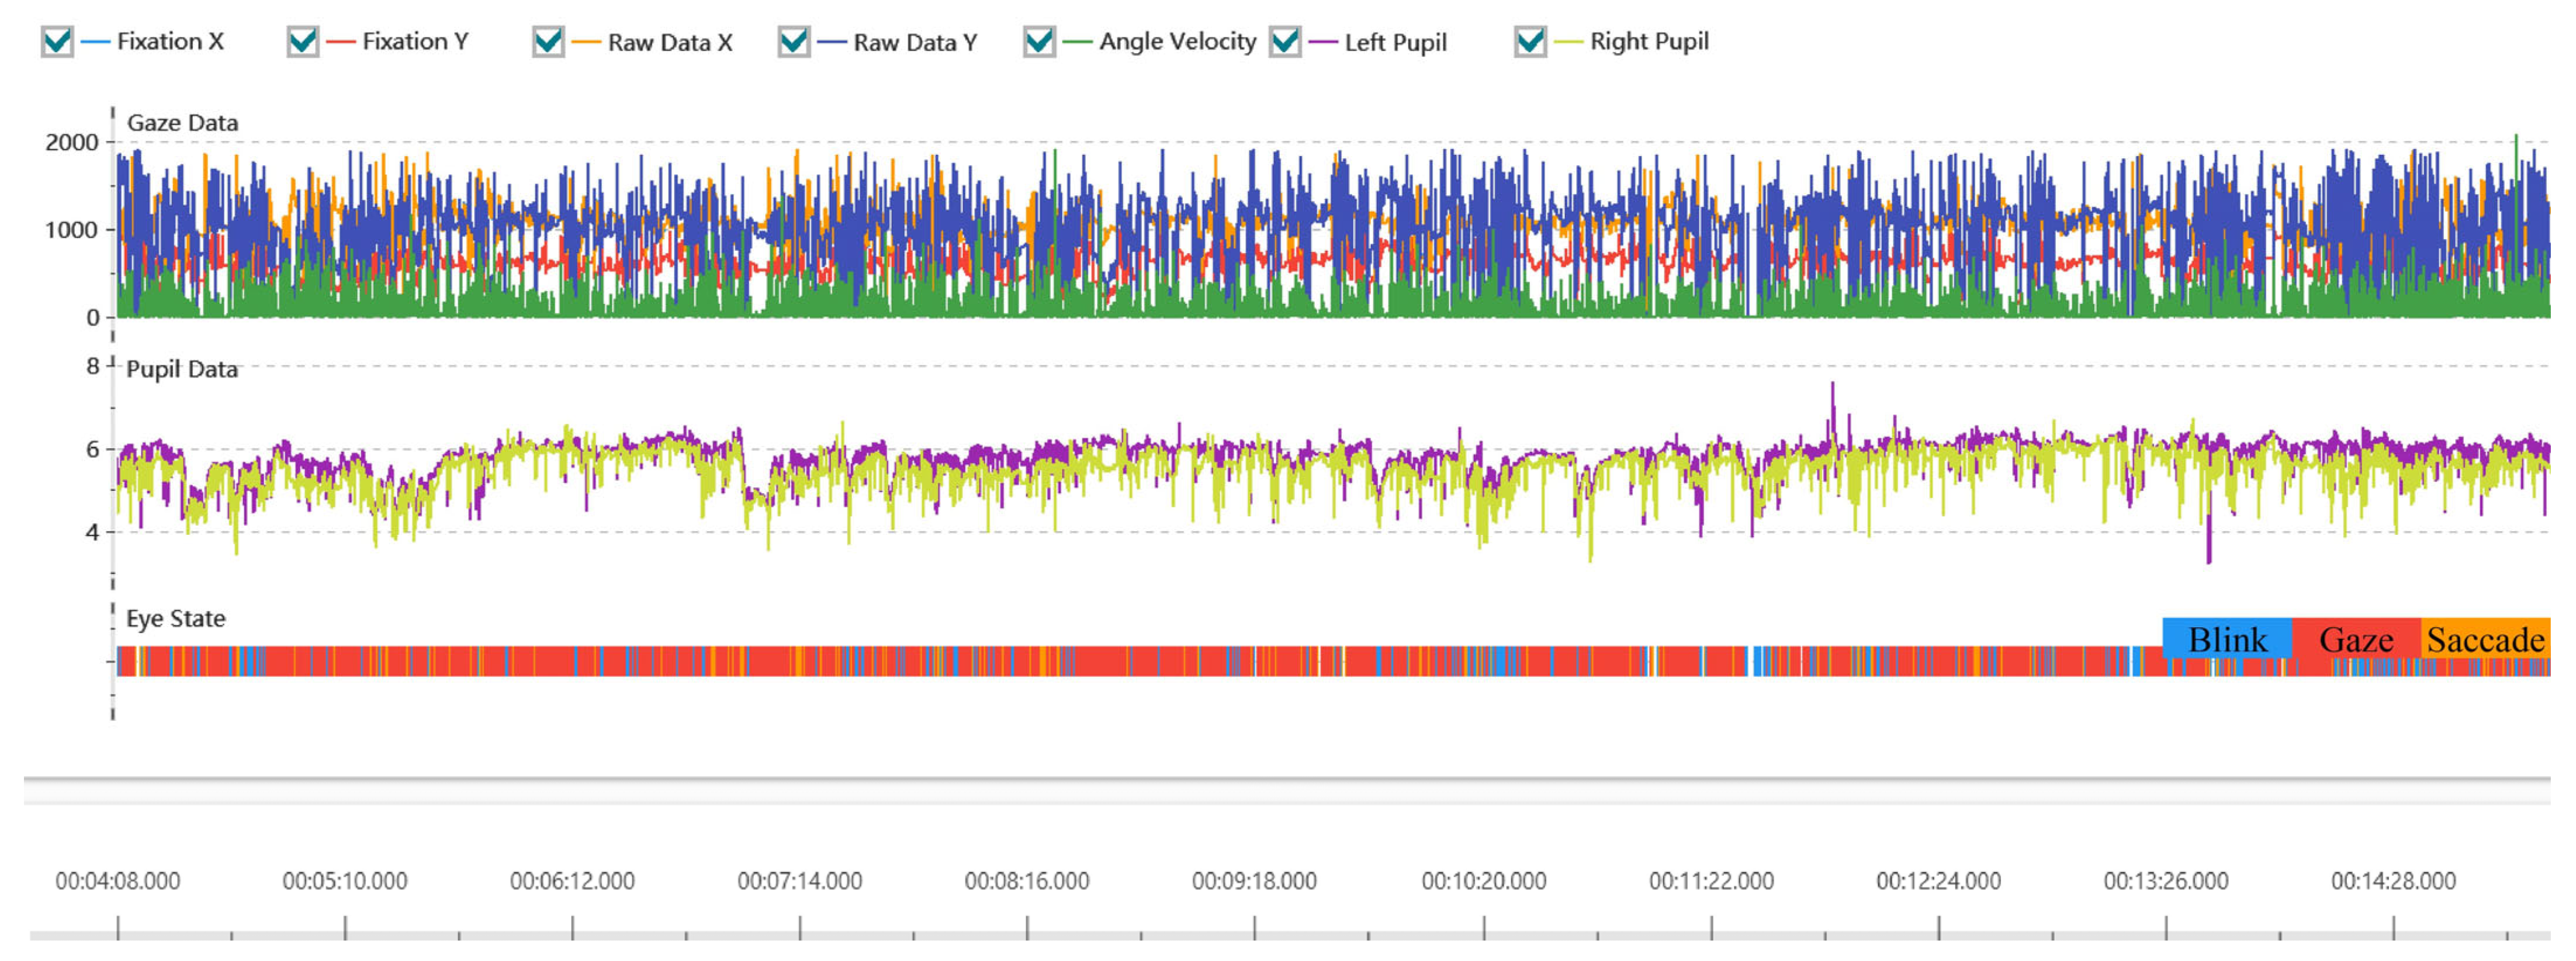2576x961 pixels.
Task: Click the Blink legend swatch
Action: coord(2227,638)
